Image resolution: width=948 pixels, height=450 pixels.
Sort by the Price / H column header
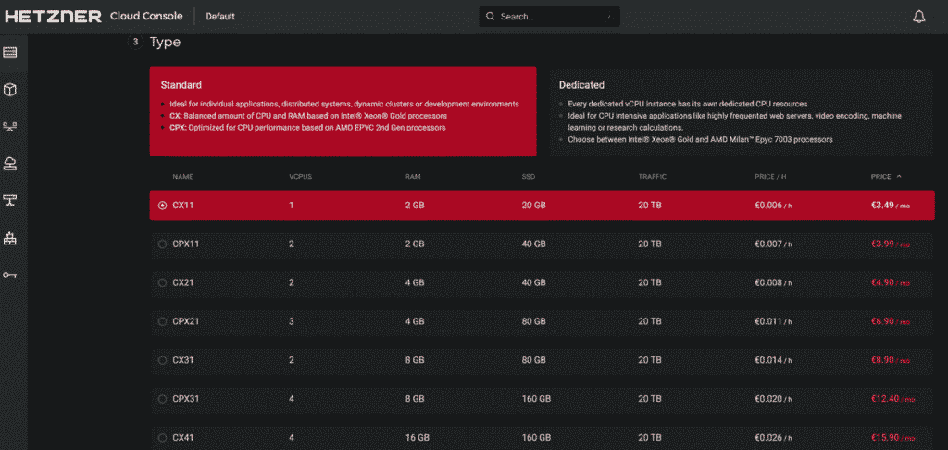pos(770,177)
